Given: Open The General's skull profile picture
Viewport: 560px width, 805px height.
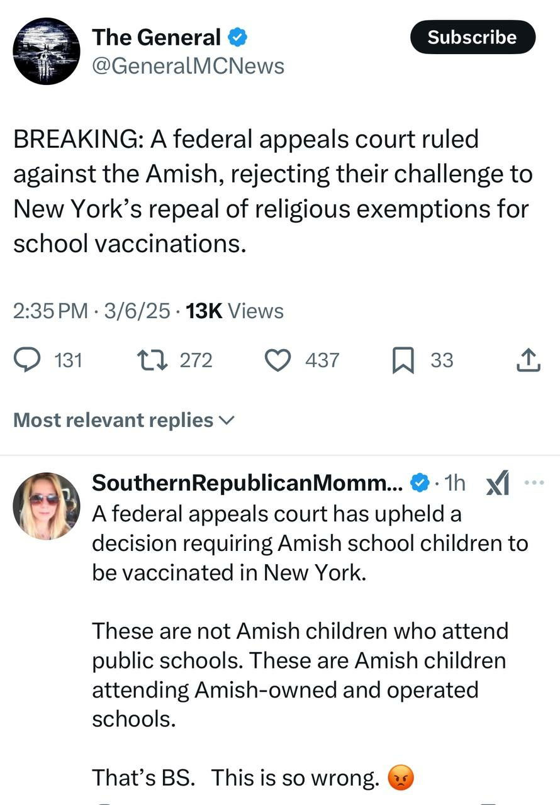Looking at the screenshot, I should pyautogui.click(x=47, y=52).
